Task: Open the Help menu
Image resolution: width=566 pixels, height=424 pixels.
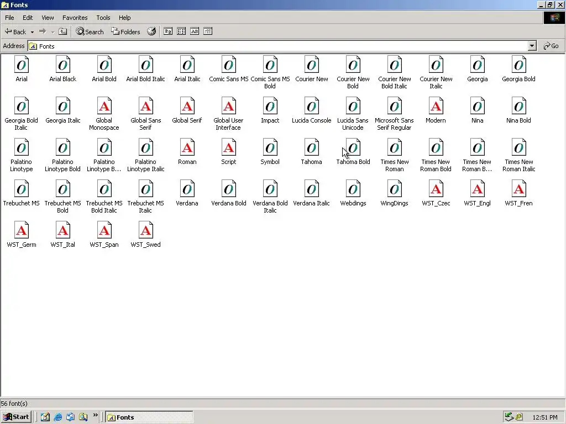Action: 125,18
